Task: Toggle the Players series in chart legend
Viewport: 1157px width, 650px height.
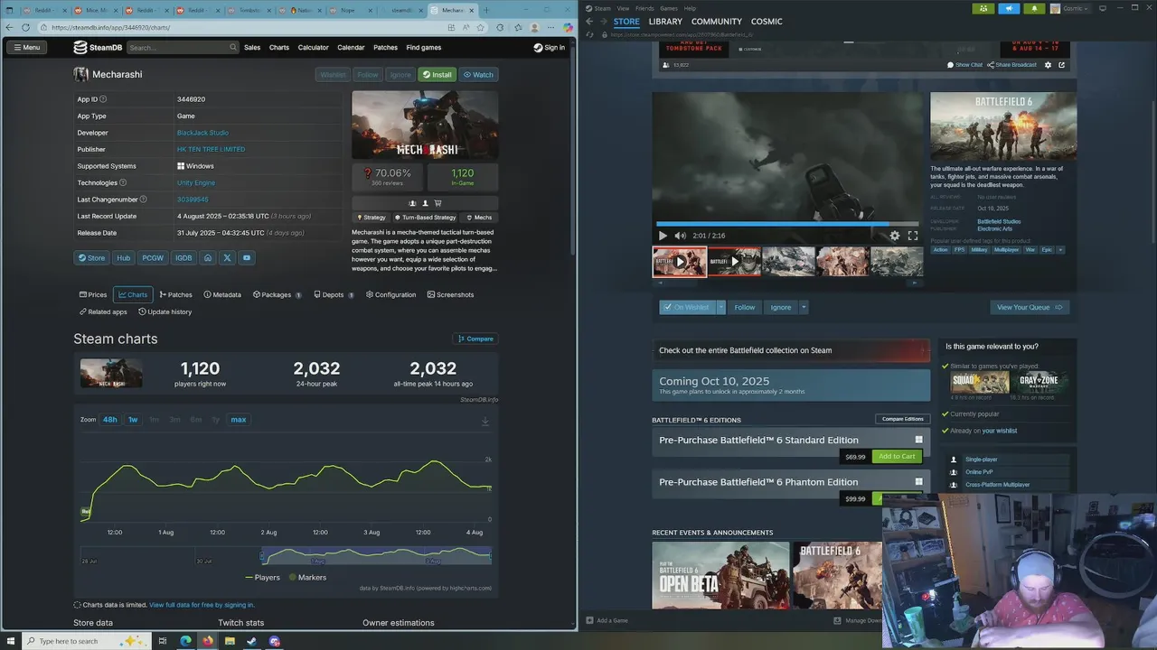Action: (262, 577)
